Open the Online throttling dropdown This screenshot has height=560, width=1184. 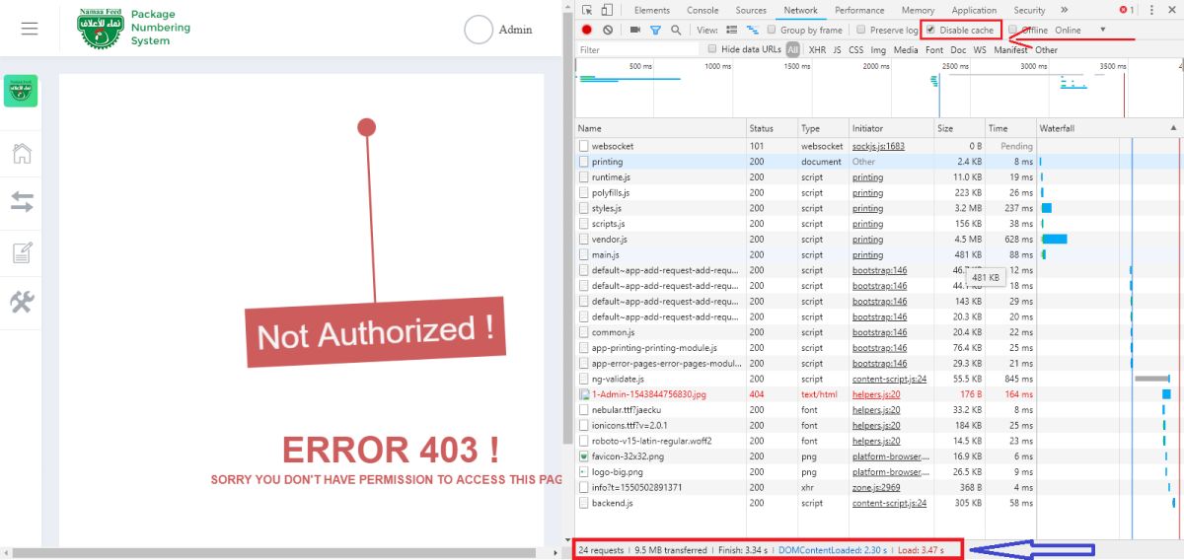tap(1081, 30)
